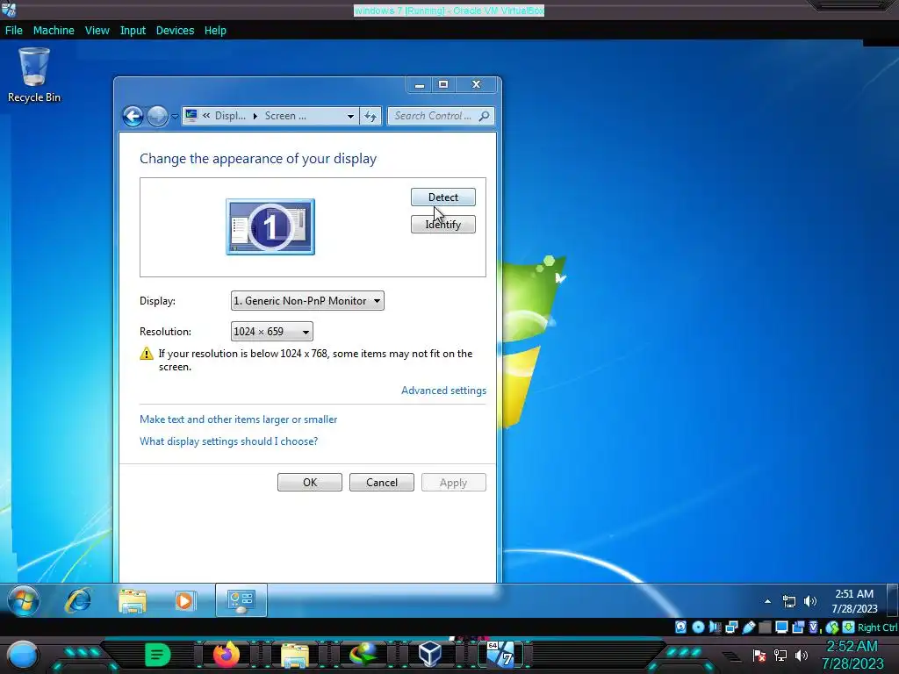Viewport: 899px width, 674px height.
Task: Open What display settings should I choose link
Action: pyautogui.click(x=229, y=441)
